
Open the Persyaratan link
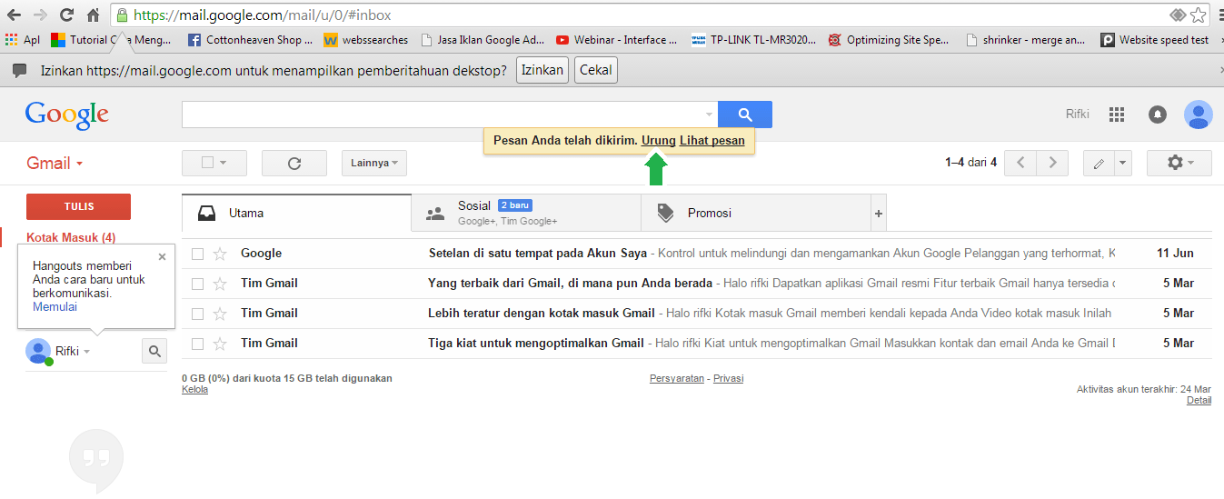click(677, 378)
